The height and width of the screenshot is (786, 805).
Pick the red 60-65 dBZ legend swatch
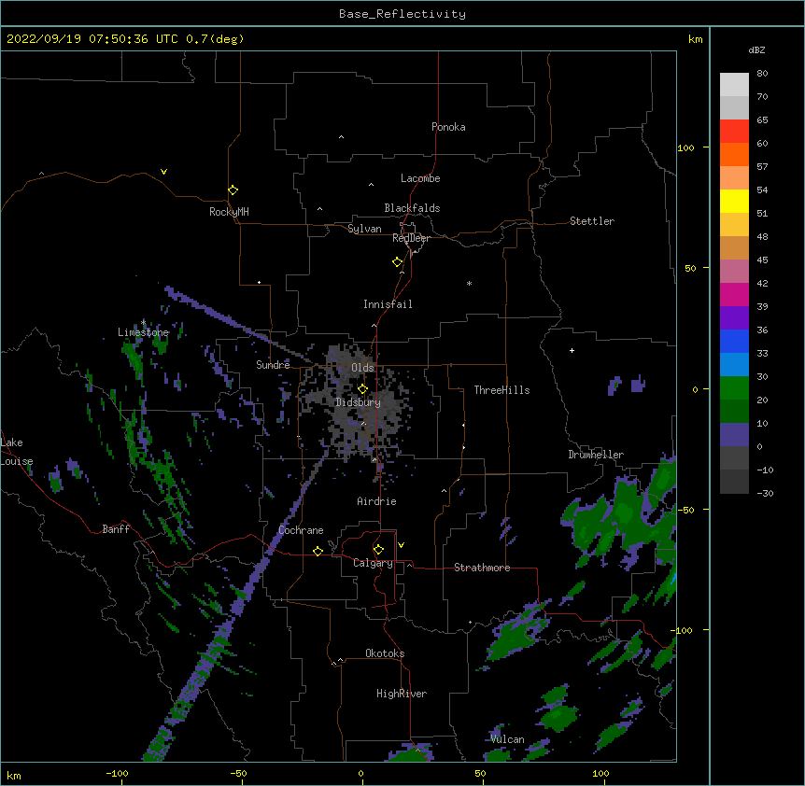click(734, 131)
